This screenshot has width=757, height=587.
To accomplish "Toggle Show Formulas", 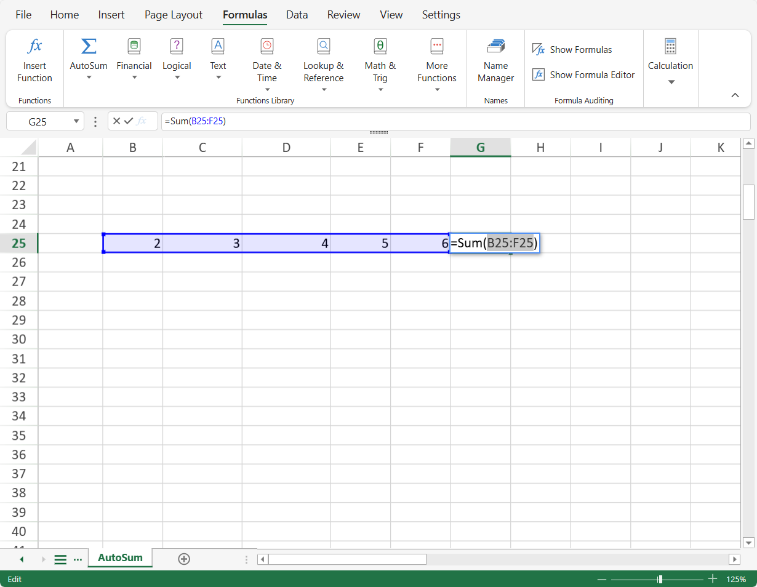I will click(x=572, y=50).
